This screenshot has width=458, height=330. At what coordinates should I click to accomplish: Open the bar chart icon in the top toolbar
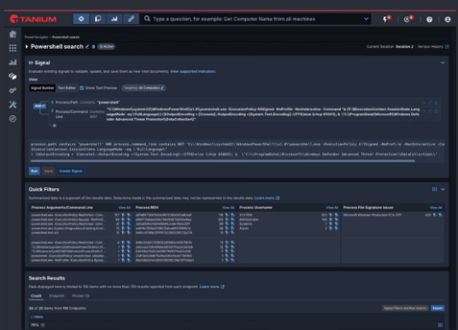click(x=114, y=19)
